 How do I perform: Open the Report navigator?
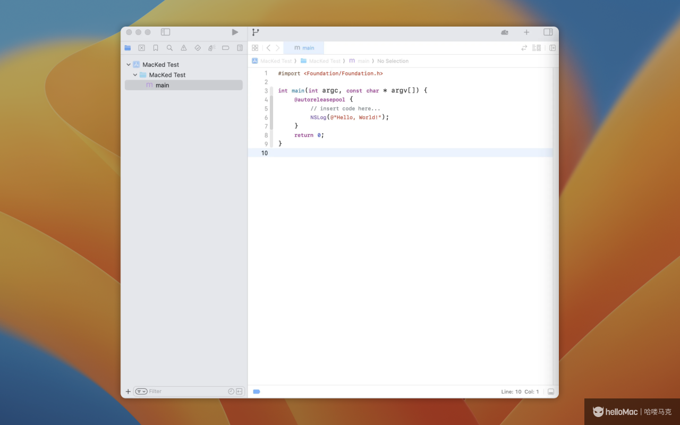(240, 48)
